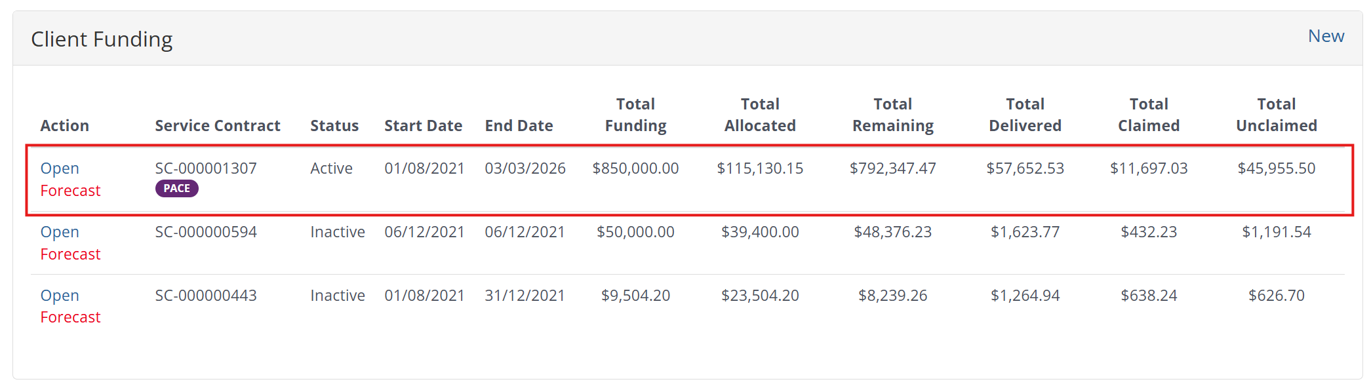Image resolution: width=1371 pixels, height=390 pixels.
Task: Click the Total Remaining column header
Action: tap(892, 115)
